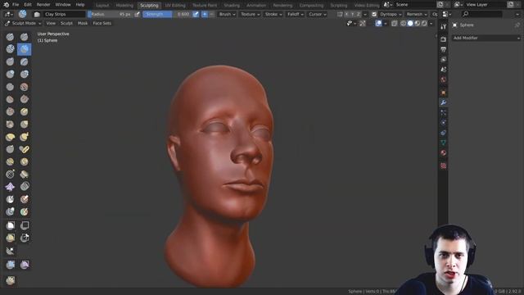Image resolution: width=524 pixels, height=295 pixels.
Task: Open the Falloff settings dropdown
Action: tap(295, 14)
